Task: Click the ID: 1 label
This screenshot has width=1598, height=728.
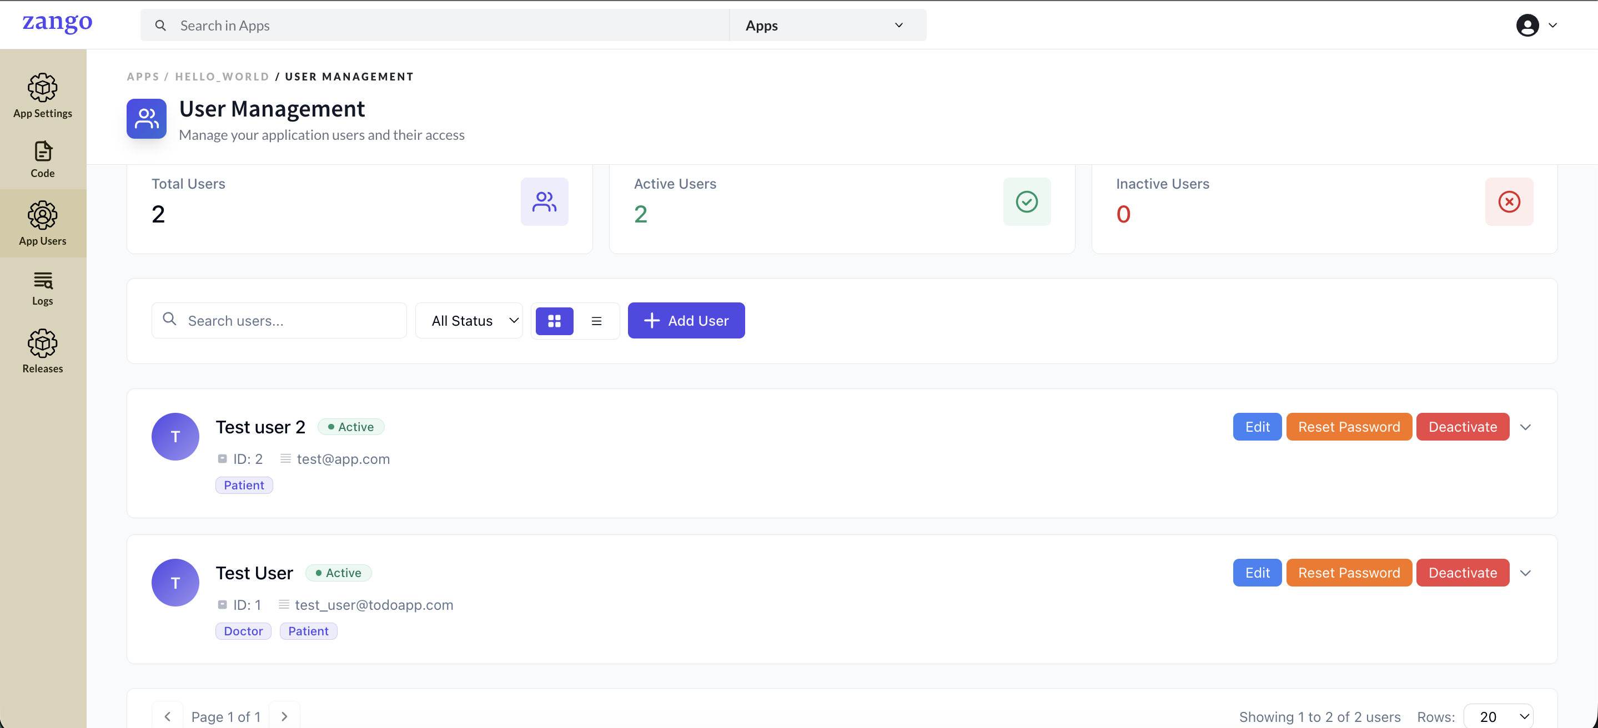Action: coord(247,605)
